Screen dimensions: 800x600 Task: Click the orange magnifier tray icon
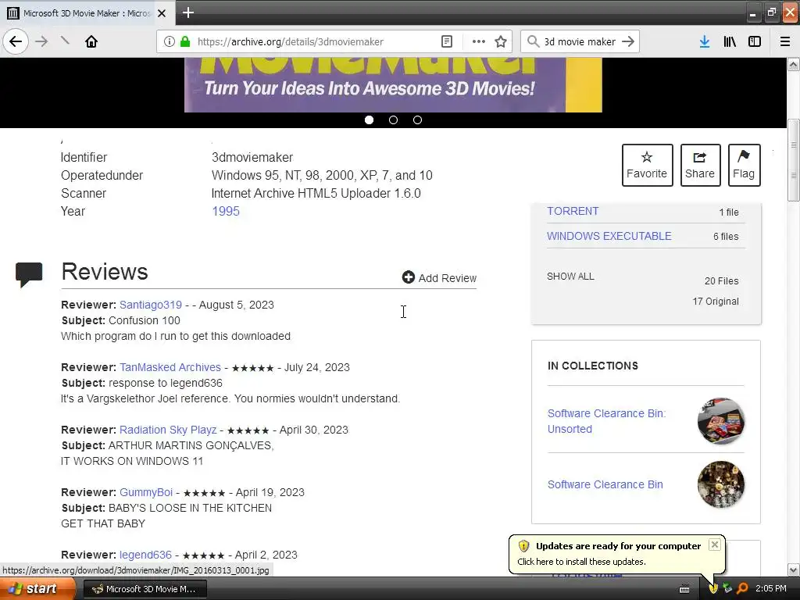tap(742, 588)
